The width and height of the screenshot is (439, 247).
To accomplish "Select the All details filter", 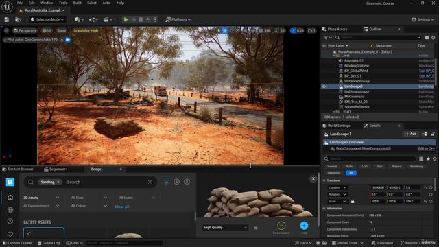I will 351,173.
